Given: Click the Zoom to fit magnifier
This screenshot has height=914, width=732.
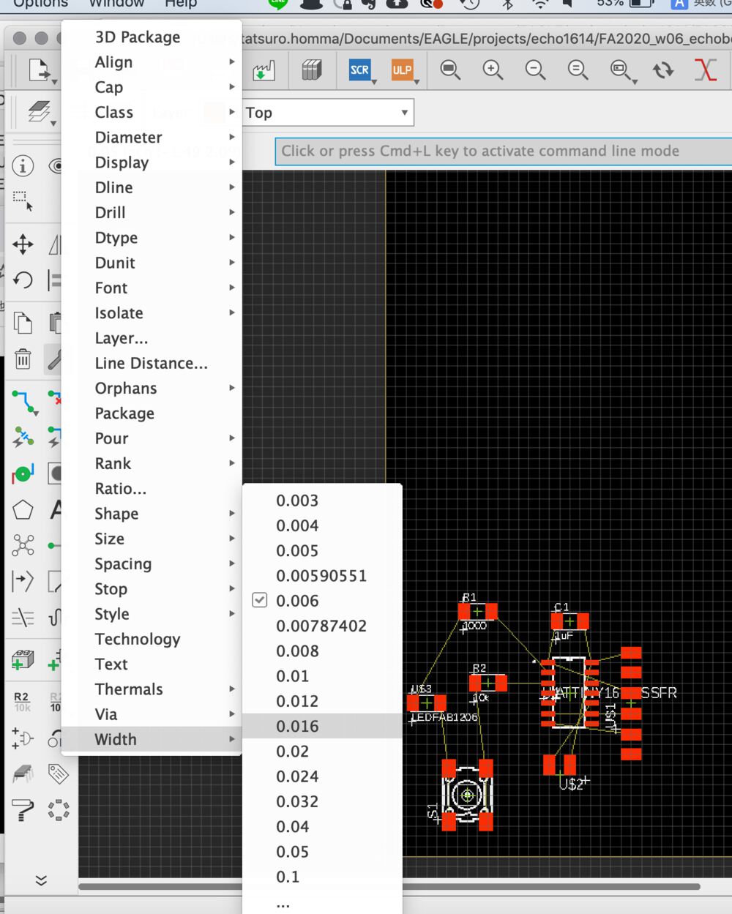Looking at the screenshot, I should [x=449, y=70].
